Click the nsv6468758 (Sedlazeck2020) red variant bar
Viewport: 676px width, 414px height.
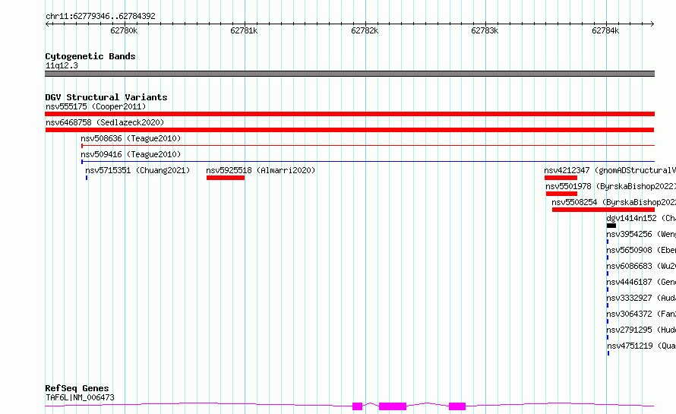point(349,130)
